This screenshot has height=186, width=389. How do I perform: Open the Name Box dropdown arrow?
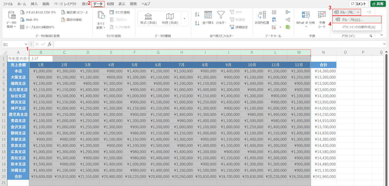[26, 44]
